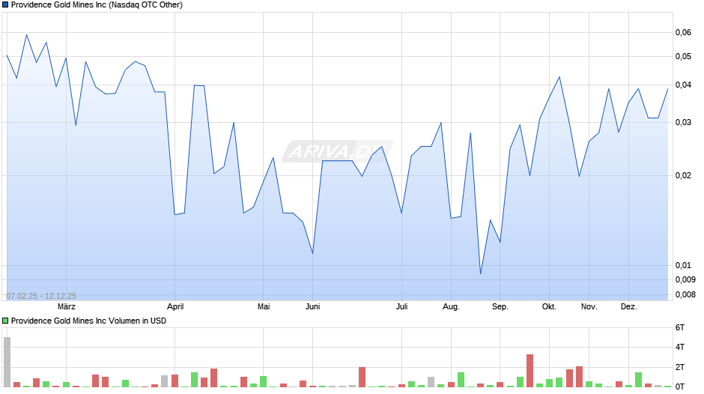The height and width of the screenshot is (394, 704).
Task: Click the 6T volume axis label
Action: pos(680,327)
